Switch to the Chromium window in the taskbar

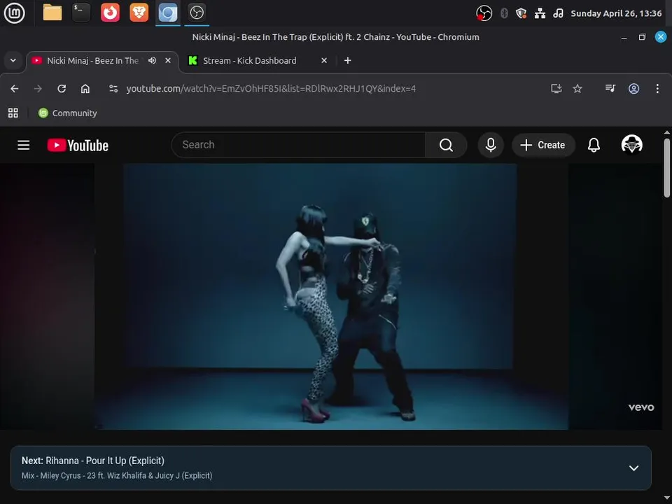[x=167, y=13]
